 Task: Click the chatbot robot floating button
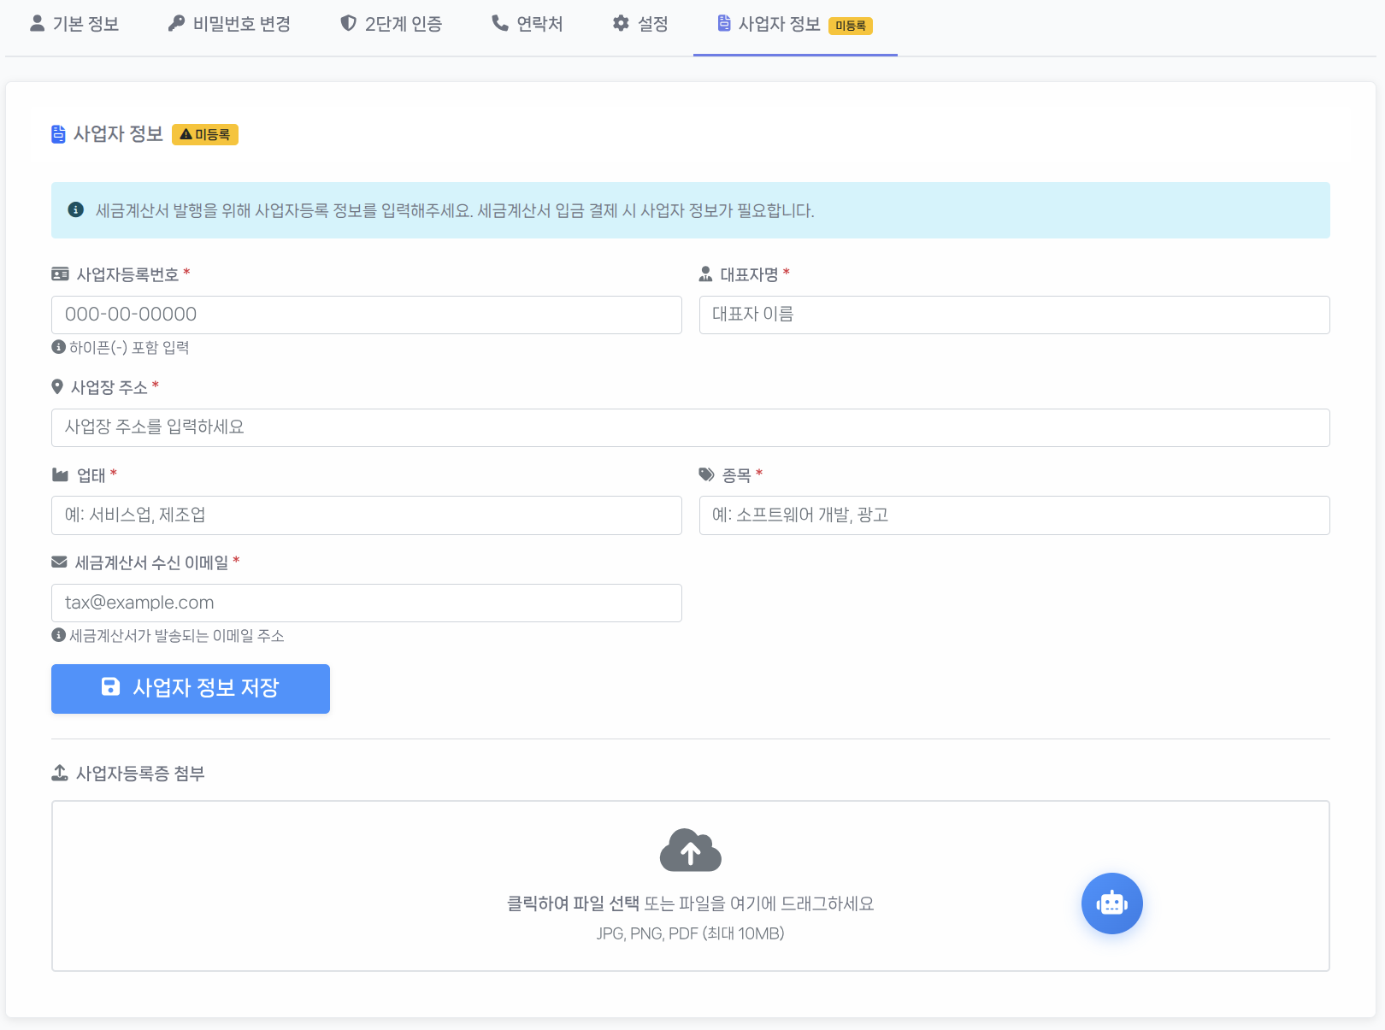point(1111,903)
